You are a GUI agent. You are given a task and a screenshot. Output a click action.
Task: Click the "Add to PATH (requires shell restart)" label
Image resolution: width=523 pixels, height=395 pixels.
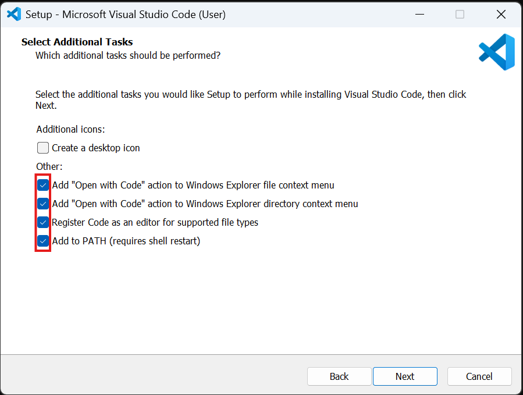[x=126, y=241]
